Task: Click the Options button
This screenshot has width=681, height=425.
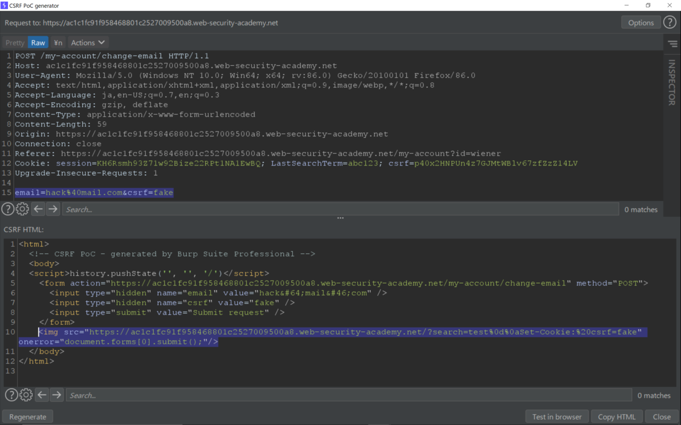Action: (x=641, y=23)
